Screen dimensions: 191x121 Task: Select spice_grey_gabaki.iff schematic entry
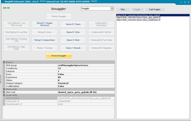point(138,18)
